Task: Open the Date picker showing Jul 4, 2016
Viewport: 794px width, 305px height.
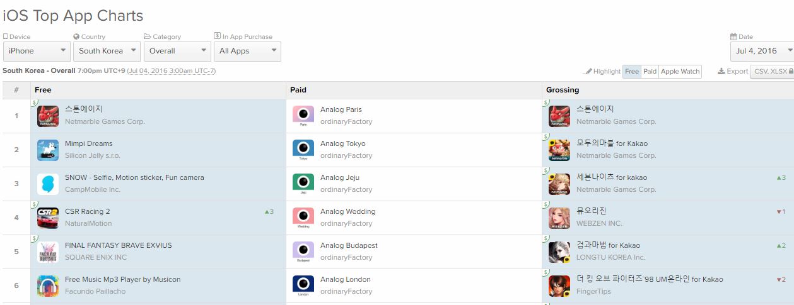Action: coord(762,51)
